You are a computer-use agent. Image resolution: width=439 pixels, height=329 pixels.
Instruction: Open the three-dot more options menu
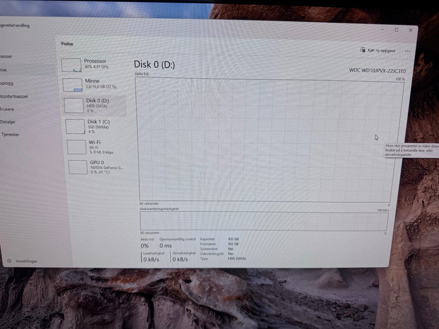pyautogui.click(x=407, y=51)
